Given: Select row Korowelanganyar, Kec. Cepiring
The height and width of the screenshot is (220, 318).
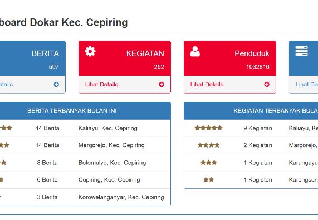Looking at the screenshot, I should pos(85,197).
